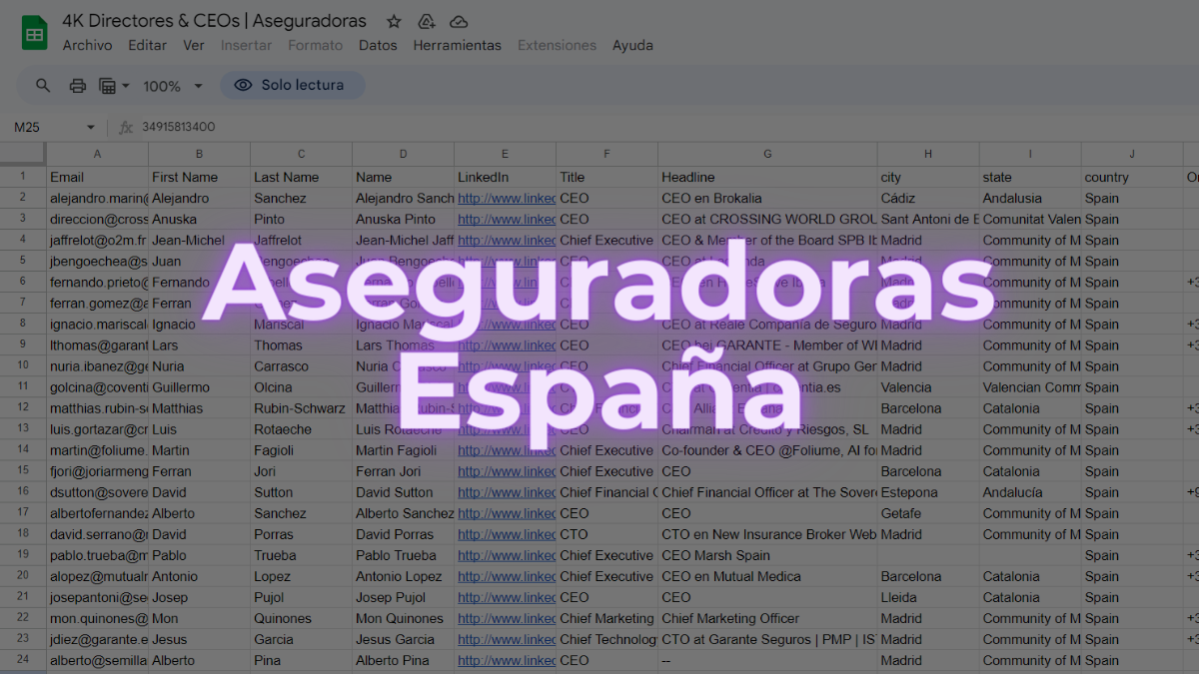The image size is (1199, 674).
Task: Open the search magnifier tool
Action: (43, 86)
